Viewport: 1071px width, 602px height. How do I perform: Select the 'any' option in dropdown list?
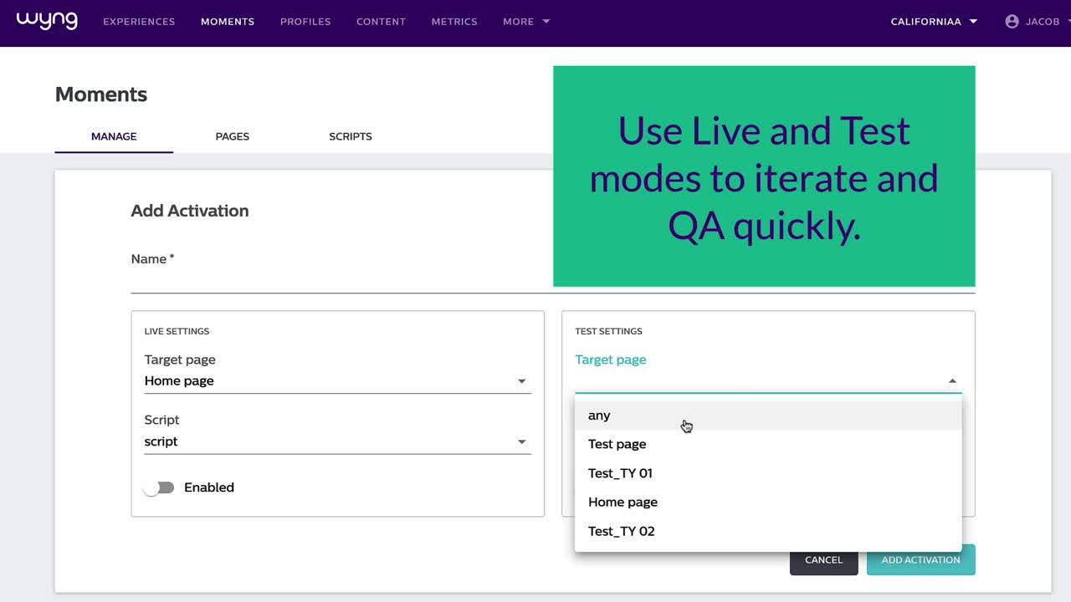(x=768, y=416)
